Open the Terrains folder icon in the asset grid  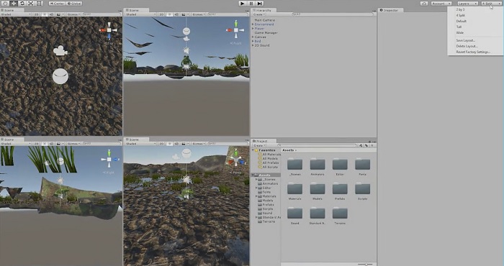(x=340, y=213)
